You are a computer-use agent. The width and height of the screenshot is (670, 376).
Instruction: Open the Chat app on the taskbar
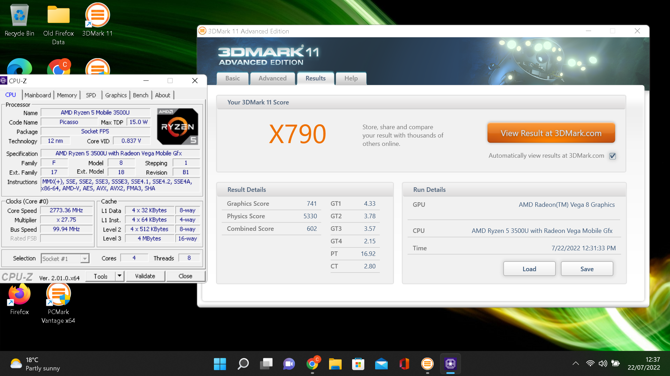click(x=289, y=364)
